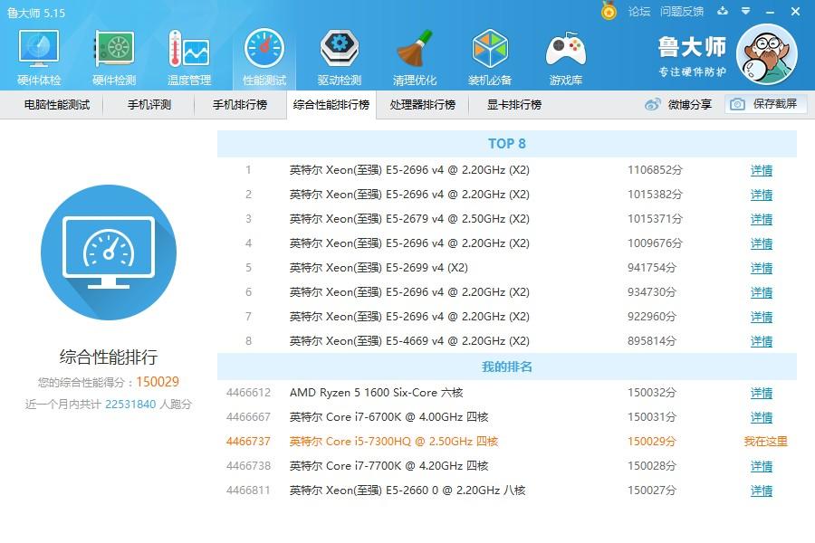Open the 装机必备 software box icon
This screenshot has height=543, width=815.
[489, 54]
